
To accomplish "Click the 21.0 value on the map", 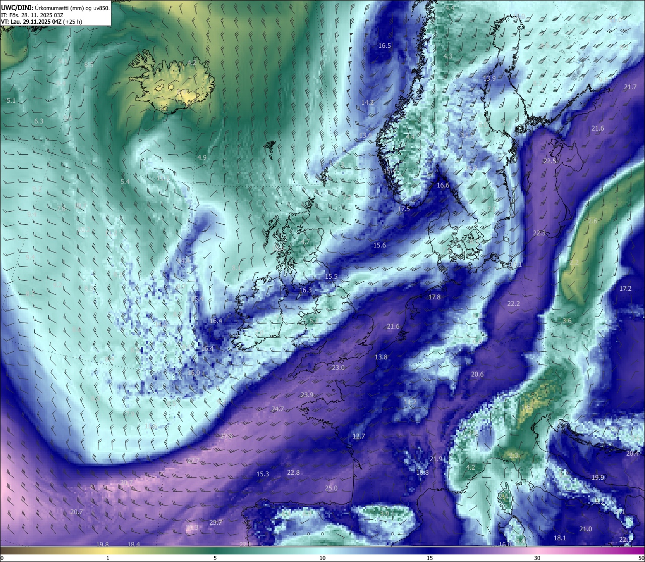I will coord(586,529).
